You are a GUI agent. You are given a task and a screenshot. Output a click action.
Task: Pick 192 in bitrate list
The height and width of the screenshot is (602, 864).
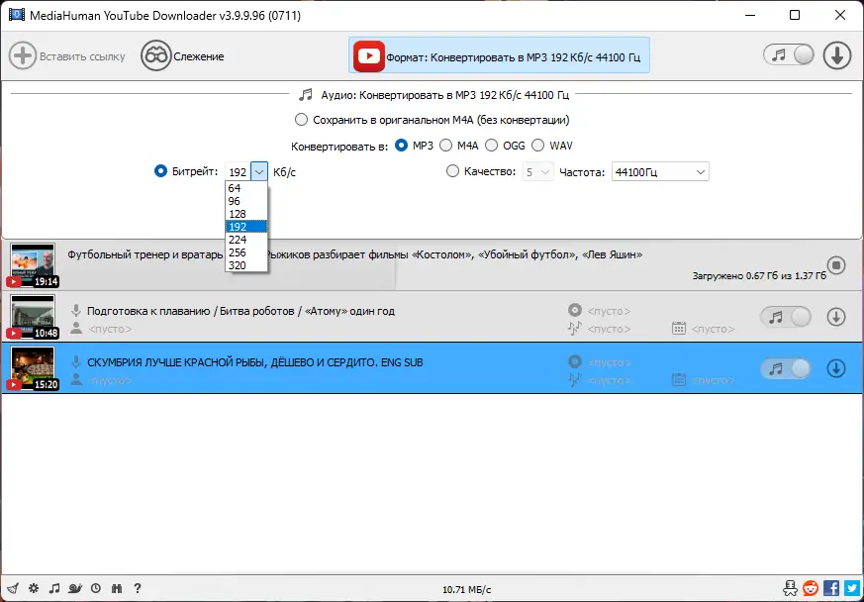click(246, 227)
